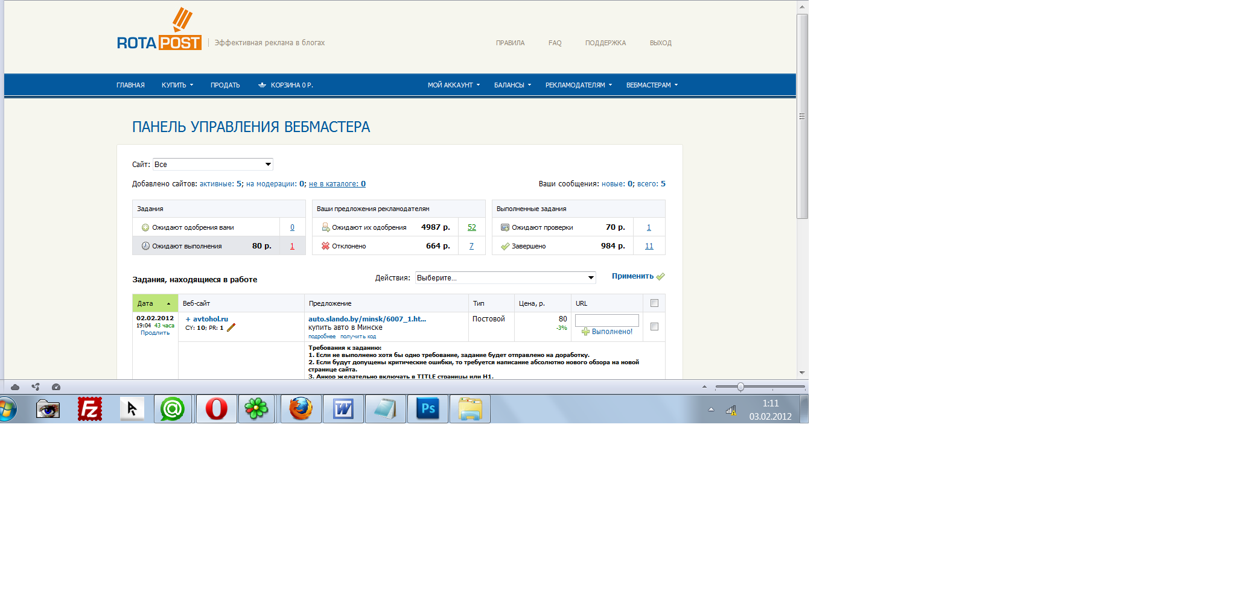Click the network signal tray icon

pos(731,410)
